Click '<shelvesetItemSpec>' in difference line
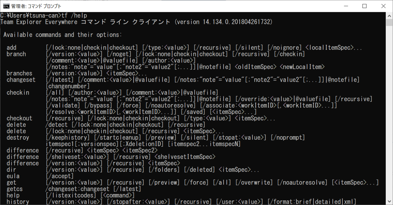 coord(185,157)
